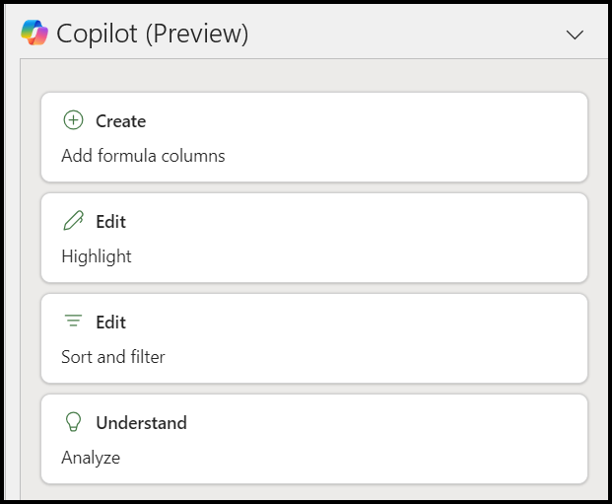Click the Create heading text
This screenshot has height=504, width=612.
coord(121,121)
